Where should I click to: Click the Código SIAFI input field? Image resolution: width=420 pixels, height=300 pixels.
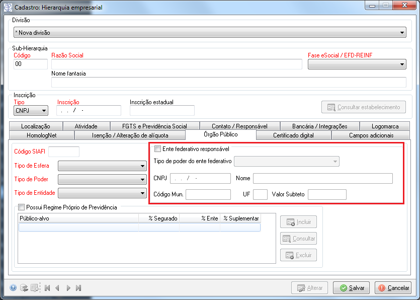click(64, 152)
